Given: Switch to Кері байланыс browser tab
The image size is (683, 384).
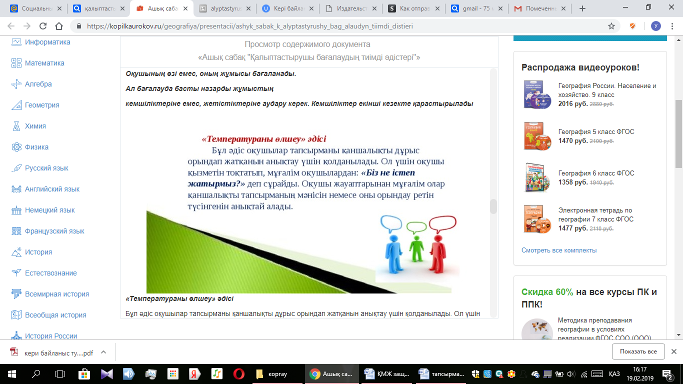Looking at the screenshot, I should (x=287, y=8).
